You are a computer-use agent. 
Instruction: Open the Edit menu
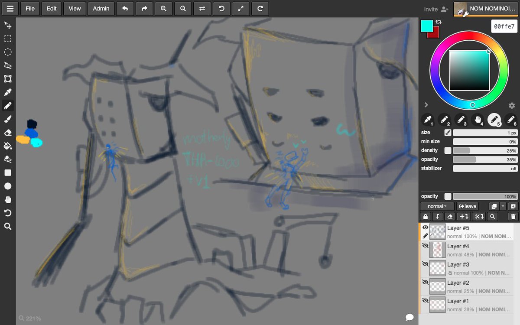point(52,9)
